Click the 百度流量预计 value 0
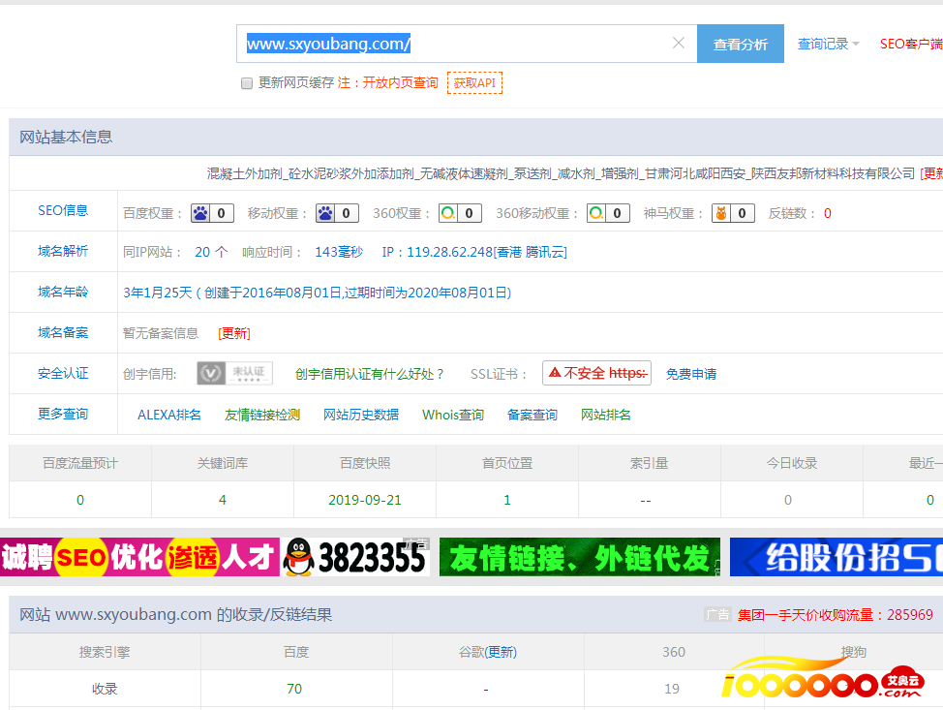This screenshot has height=710, width=943. click(80, 500)
